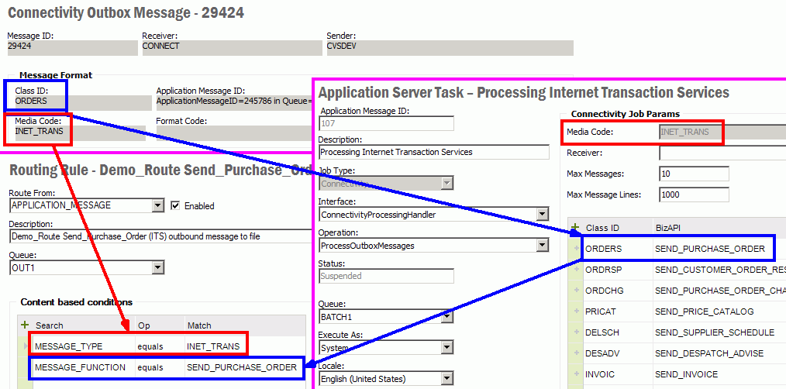The height and width of the screenshot is (389, 786).
Task: Click the green plus in Class ID table header
Action: 575,228
